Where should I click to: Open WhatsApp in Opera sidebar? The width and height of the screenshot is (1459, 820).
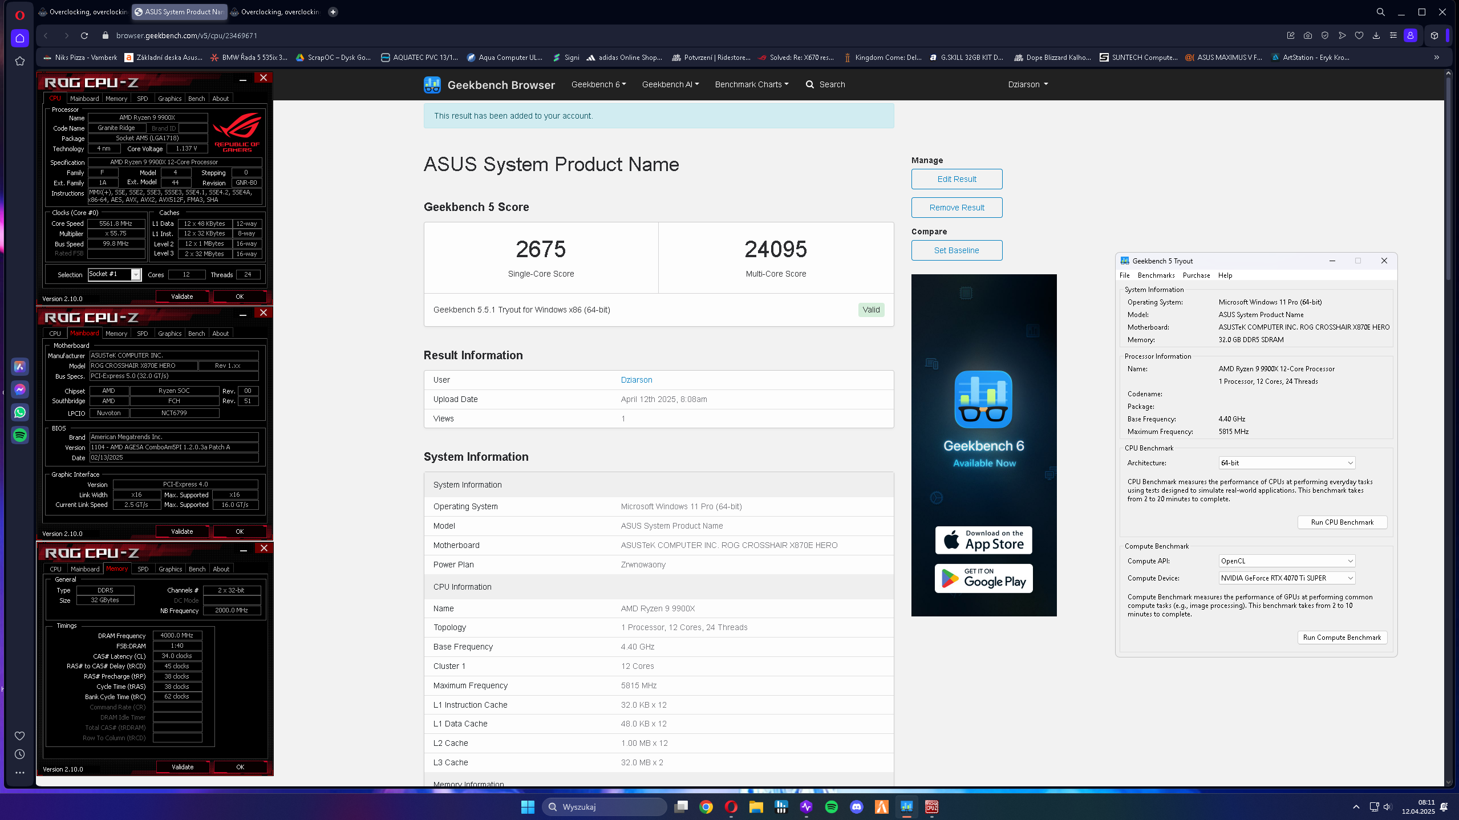pyautogui.click(x=20, y=412)
